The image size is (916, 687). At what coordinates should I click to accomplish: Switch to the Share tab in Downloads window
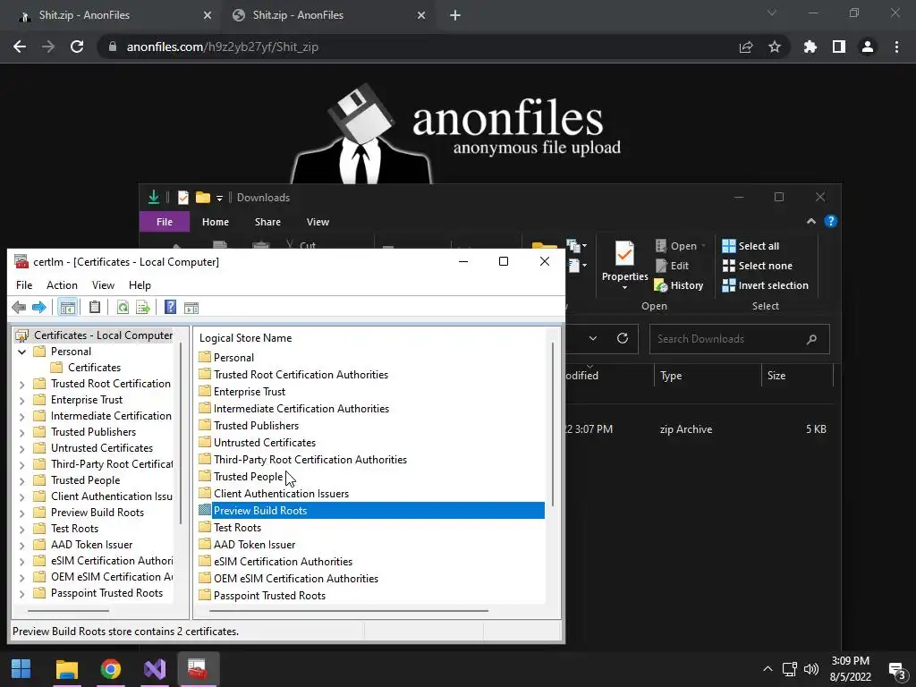[x=267, y=222]
